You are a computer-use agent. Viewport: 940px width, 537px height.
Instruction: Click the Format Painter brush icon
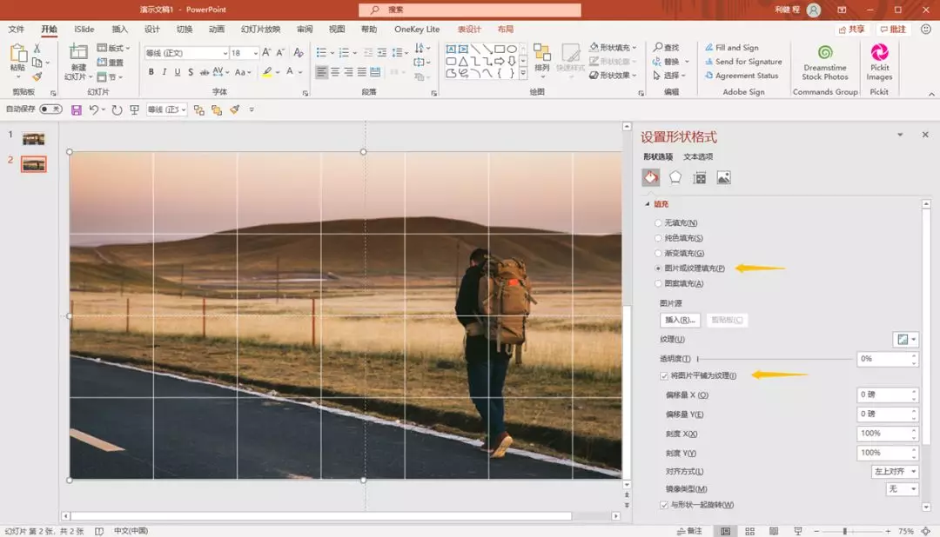37,76
